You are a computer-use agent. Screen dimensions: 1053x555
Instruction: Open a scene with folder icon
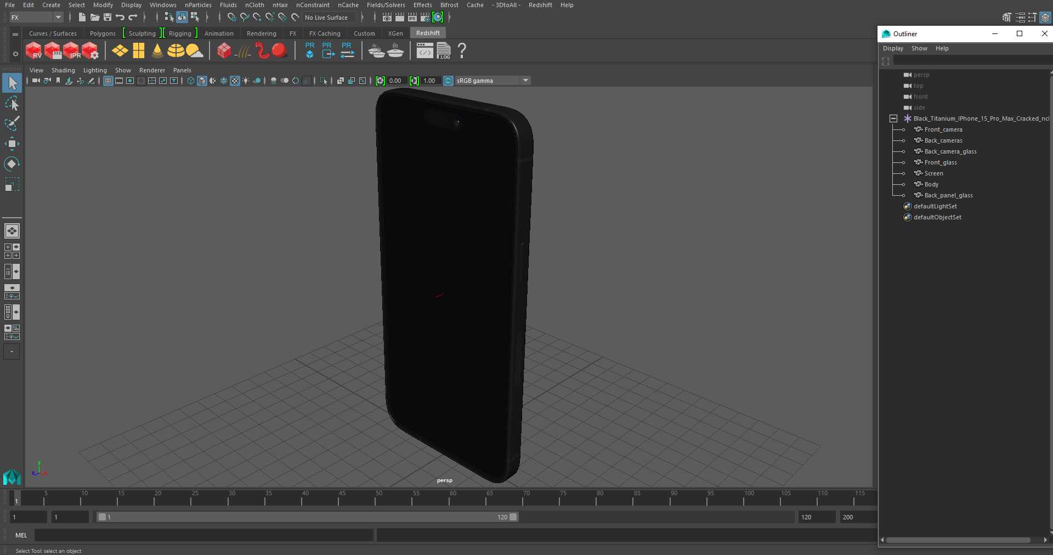95,18
